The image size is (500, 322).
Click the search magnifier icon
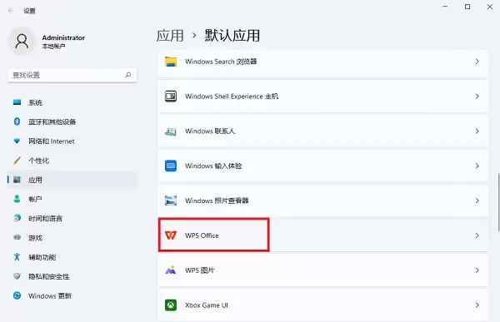[128, 75]
